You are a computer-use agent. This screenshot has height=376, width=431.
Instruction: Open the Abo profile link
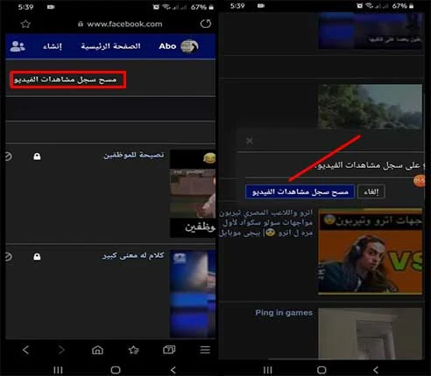tap(167, 46)
